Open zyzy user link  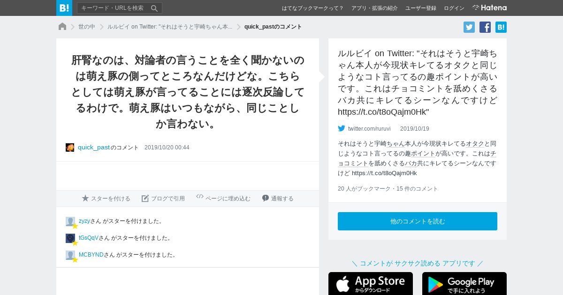84,221
